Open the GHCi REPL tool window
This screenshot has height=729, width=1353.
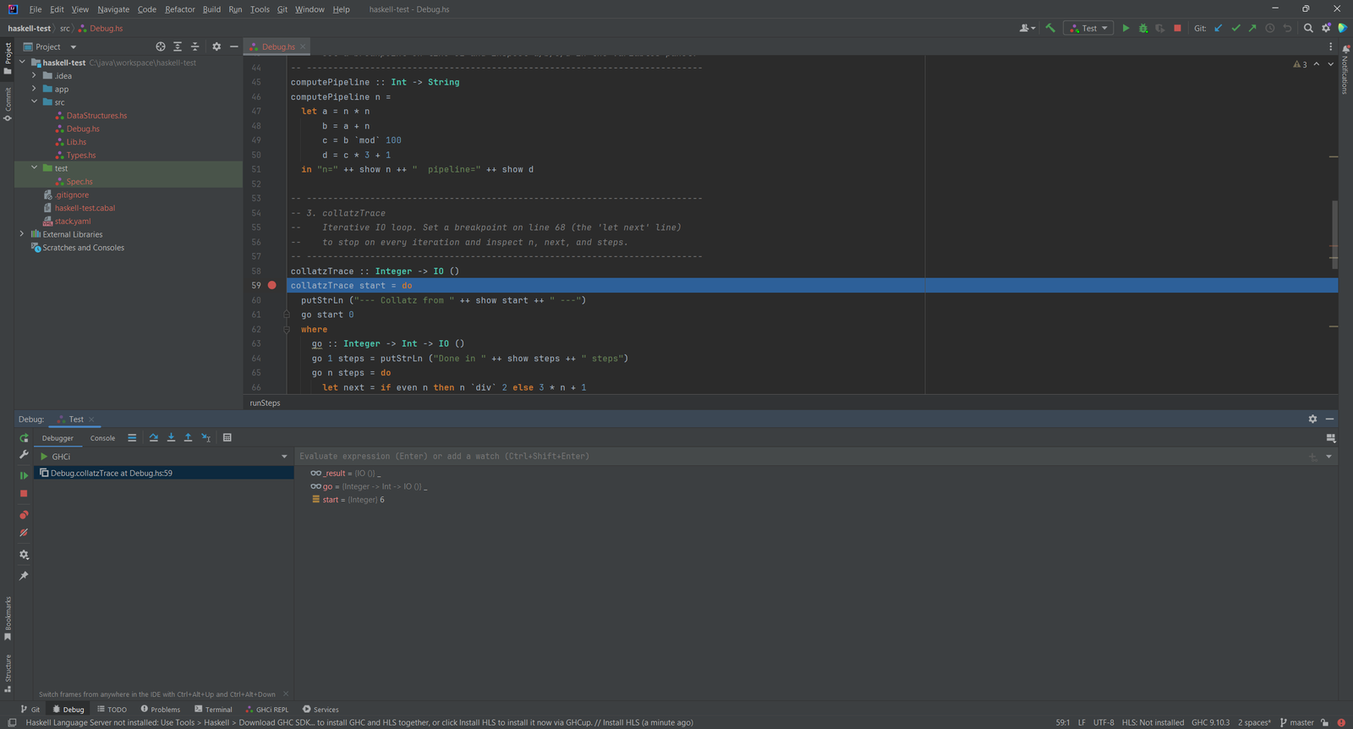pos(267,710)
